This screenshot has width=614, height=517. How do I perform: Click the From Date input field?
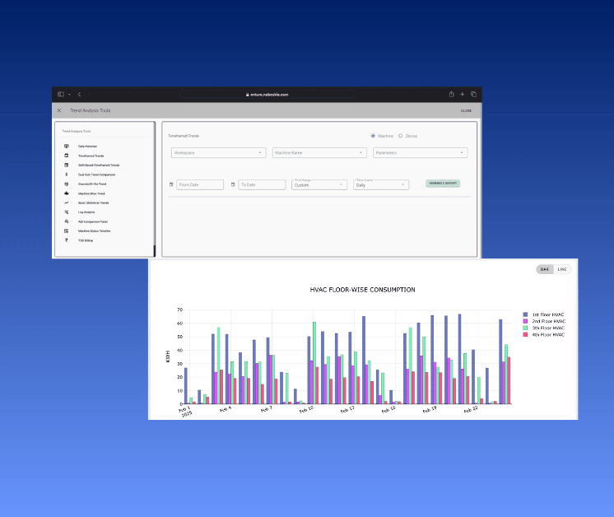click(x=200, y=185)
